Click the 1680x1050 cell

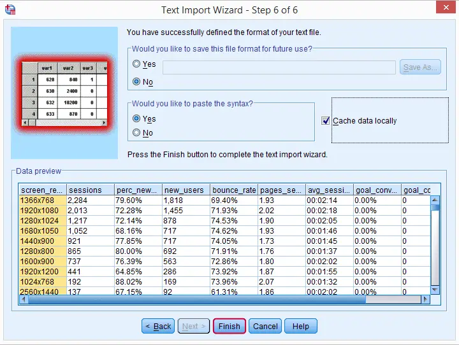coord(43,231)
